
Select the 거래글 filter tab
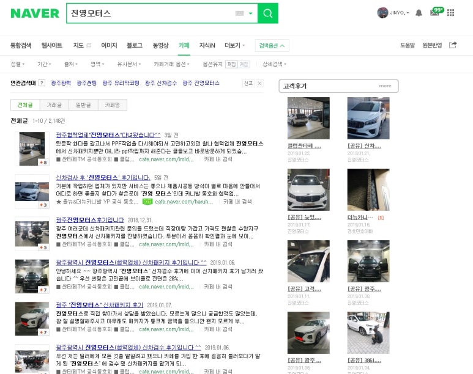54,105
